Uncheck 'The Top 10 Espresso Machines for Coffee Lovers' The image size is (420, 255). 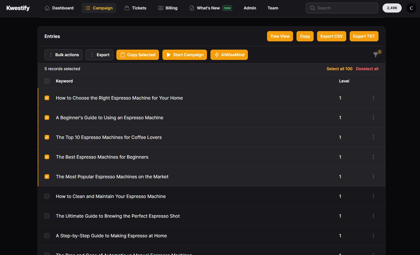[x=47, y=137]
